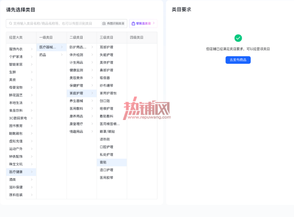The height and width of the screenshot is (217, 294).
Task: Click the search magnifier icon in category search
Action: point(11,23)
